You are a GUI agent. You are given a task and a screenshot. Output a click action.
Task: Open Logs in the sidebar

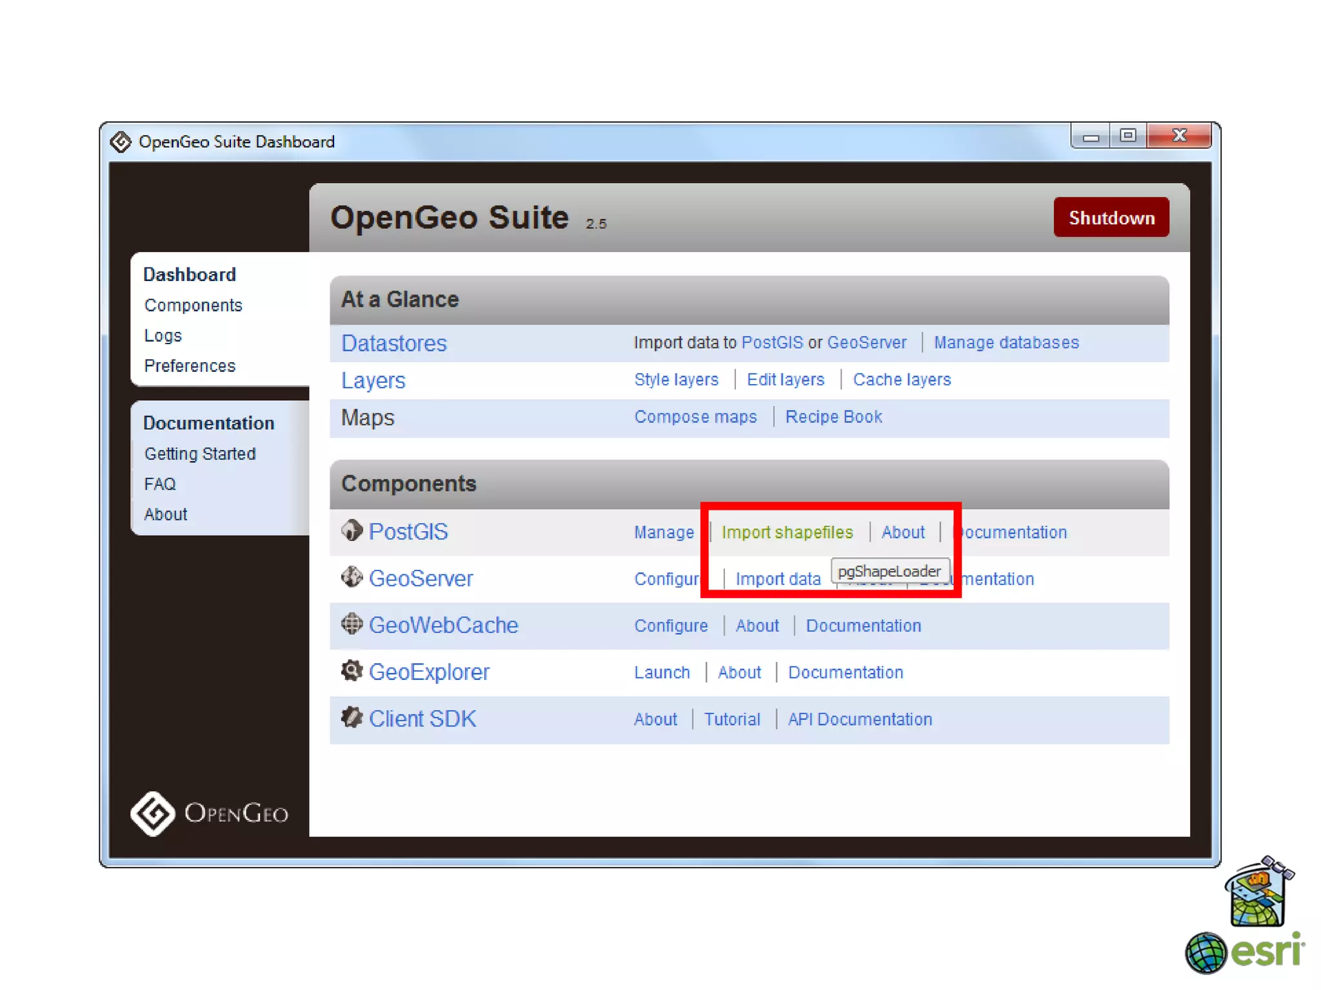click(163, 336)
